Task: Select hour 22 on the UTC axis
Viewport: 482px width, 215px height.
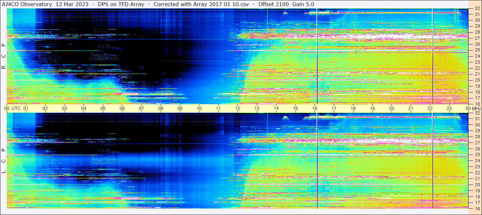Action: [430, 108]
